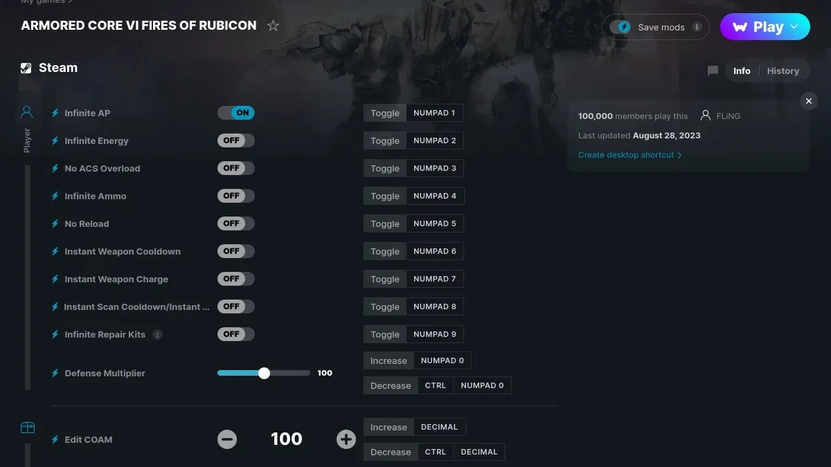Open the inventory chest category icon
The height and width of the screenshot is (467, 831).
pyautogui.click(x=27, y=428)
